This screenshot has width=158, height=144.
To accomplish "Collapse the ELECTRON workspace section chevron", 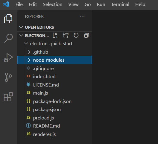I will [21, 36].
